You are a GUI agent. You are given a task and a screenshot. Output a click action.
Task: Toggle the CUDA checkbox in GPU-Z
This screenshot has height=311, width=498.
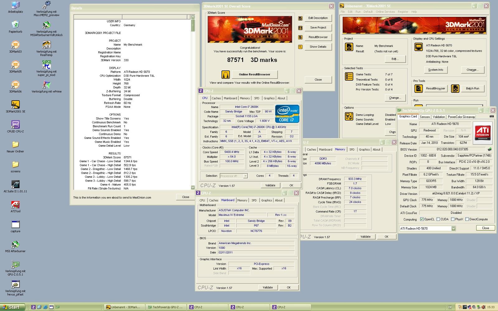[x=438, y=219]
